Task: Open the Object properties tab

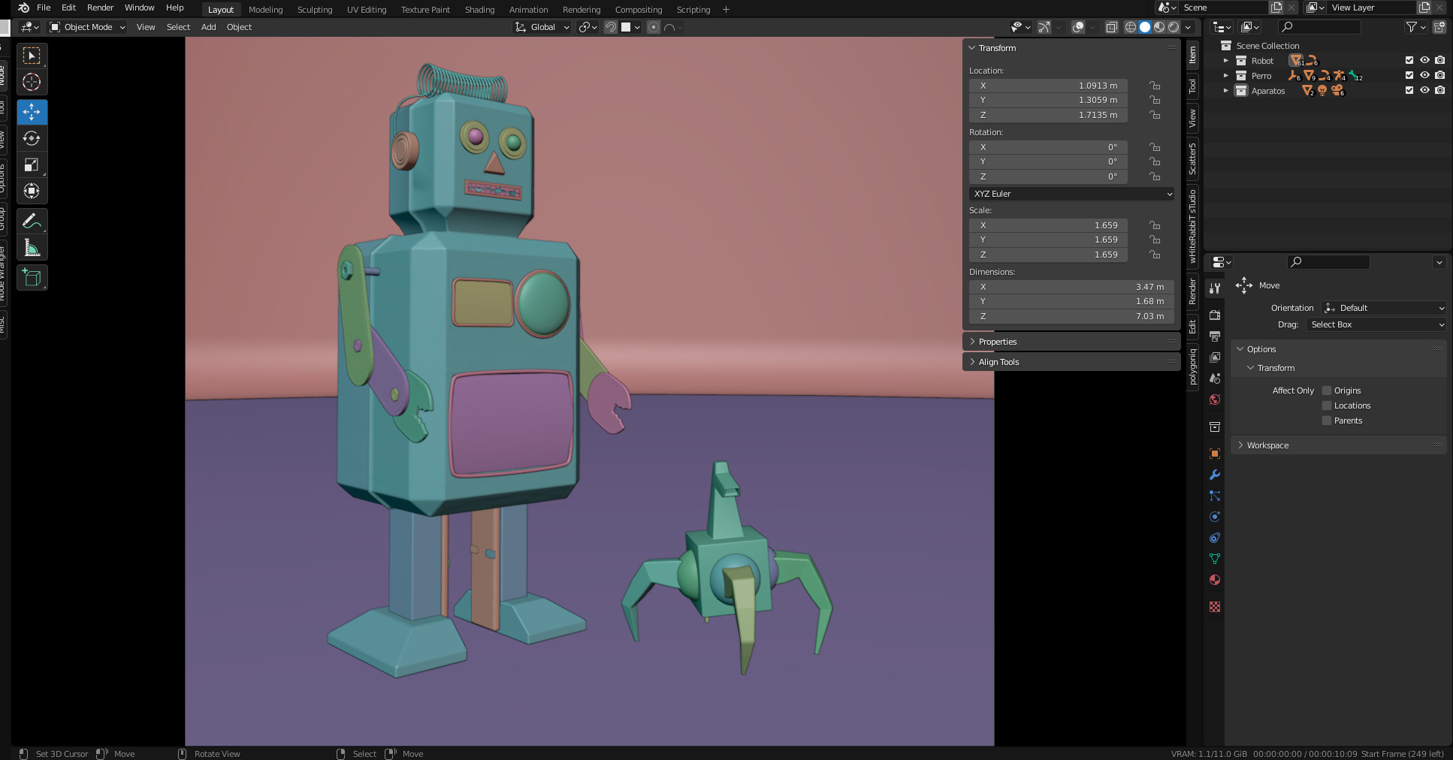Action: pos(1215,454)
